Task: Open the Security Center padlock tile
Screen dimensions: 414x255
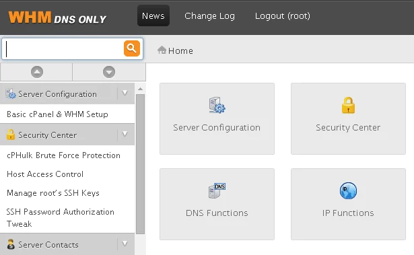Action: (x=348, y=105)
